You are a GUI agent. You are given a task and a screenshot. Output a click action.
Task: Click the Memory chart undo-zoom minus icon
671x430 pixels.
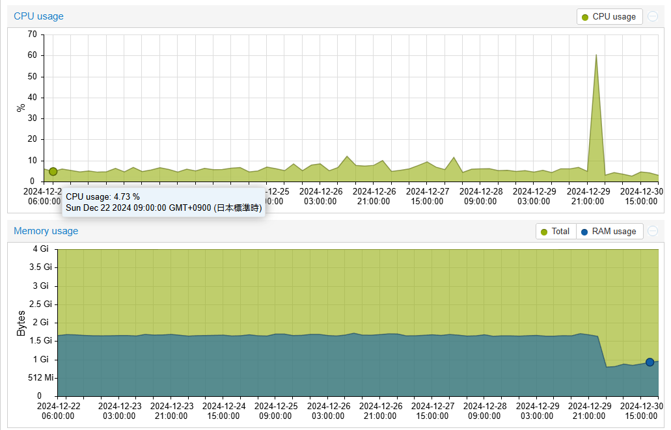pos(653,231)
